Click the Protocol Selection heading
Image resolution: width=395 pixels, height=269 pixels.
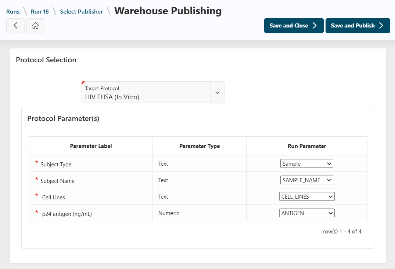[x=46, y=60]
